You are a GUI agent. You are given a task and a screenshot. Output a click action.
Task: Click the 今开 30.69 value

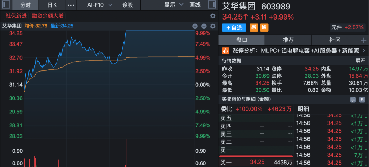262,76
